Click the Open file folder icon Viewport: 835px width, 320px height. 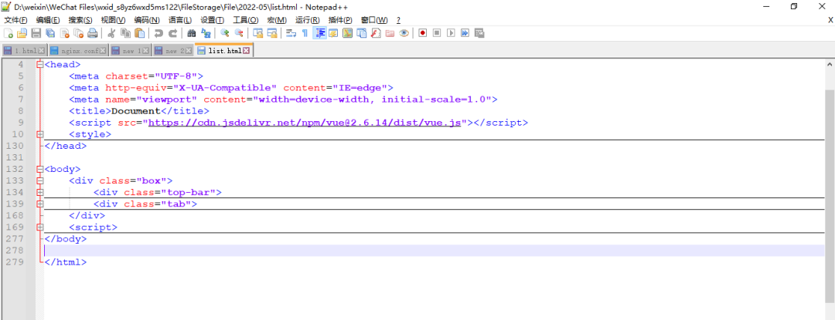coord(22,33)
